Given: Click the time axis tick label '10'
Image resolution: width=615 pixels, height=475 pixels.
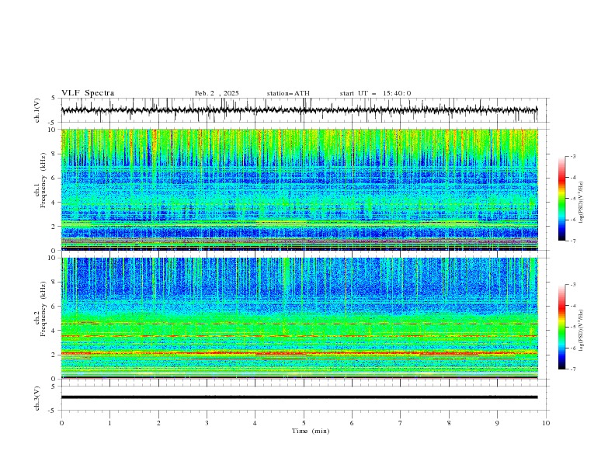Looking at the screenshot, I should click(546, 423).
